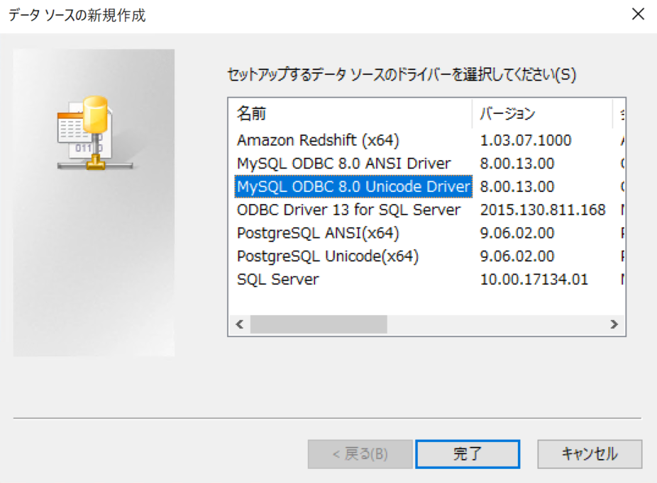657x483 pixels.
Task: Click version 10.00.17134.01 cell
Action: (x=534, y=279)
